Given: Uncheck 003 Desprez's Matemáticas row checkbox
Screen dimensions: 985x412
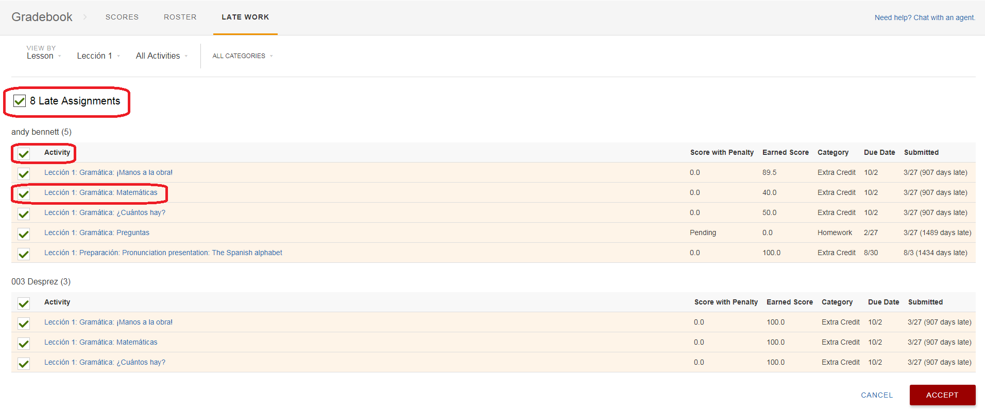Looking at the screenshot, I should coord(24,343).
